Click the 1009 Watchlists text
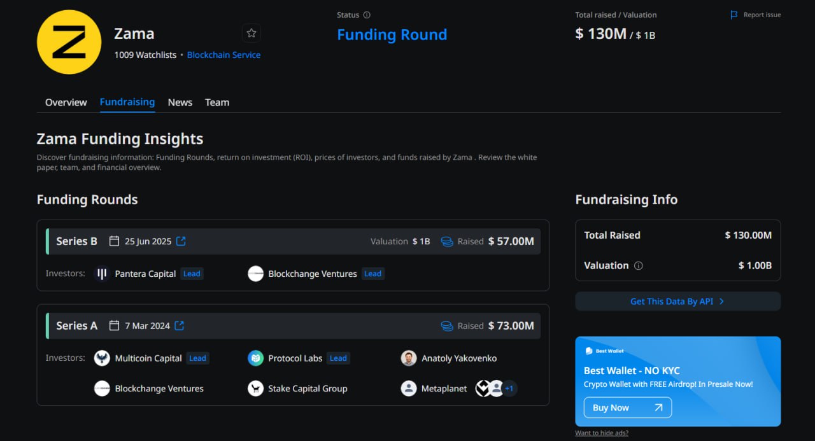This screenshot has width=815, height=441. (x=145, y=55)
